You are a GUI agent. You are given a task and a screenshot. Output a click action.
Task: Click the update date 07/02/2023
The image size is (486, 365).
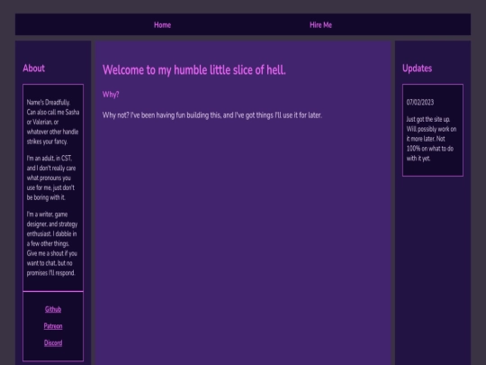(x=420, y=102)
